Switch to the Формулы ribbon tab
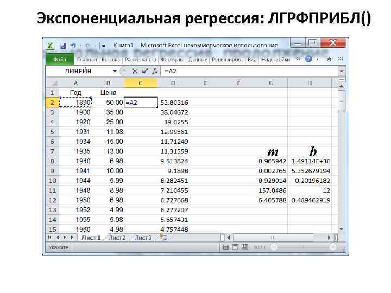 click(172, 60)
